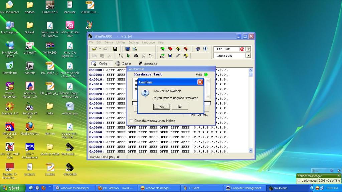Click the red Program chip icon
The height and width of the screenshot is (192, 342).
(x=170, y=49)
